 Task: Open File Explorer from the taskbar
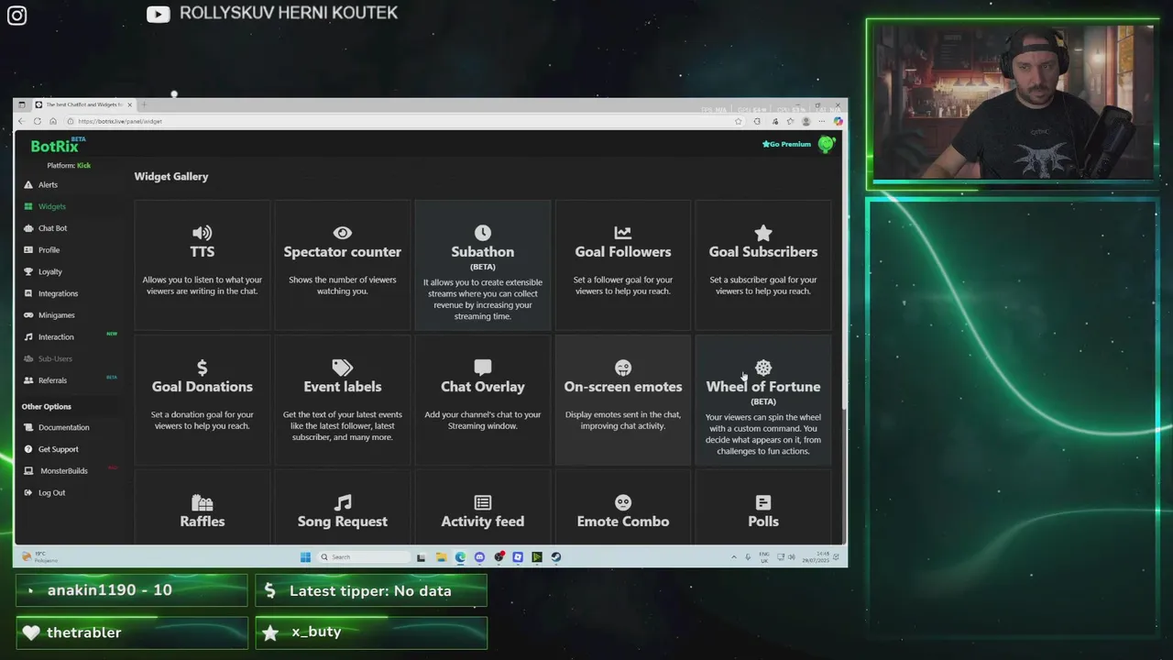click(441, 556)
